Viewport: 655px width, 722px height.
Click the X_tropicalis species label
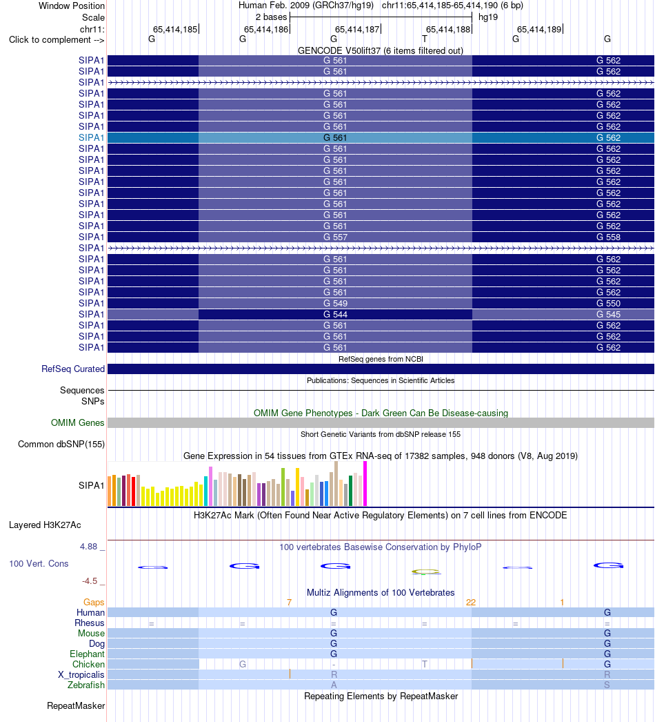81,674
